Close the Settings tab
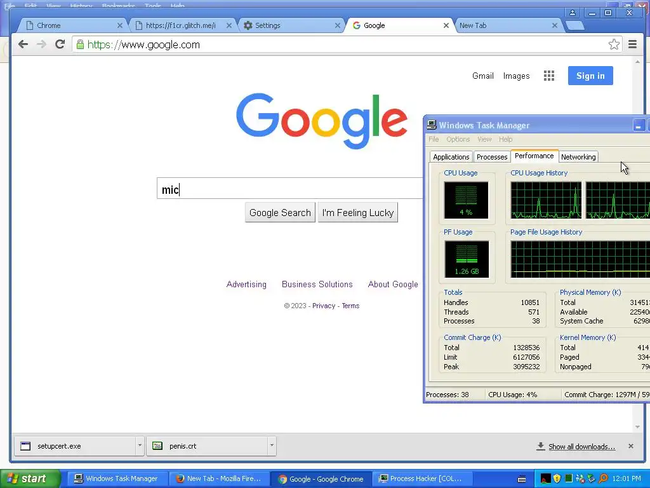This screenshot has height=488, width=650. (x=338, y=25)
